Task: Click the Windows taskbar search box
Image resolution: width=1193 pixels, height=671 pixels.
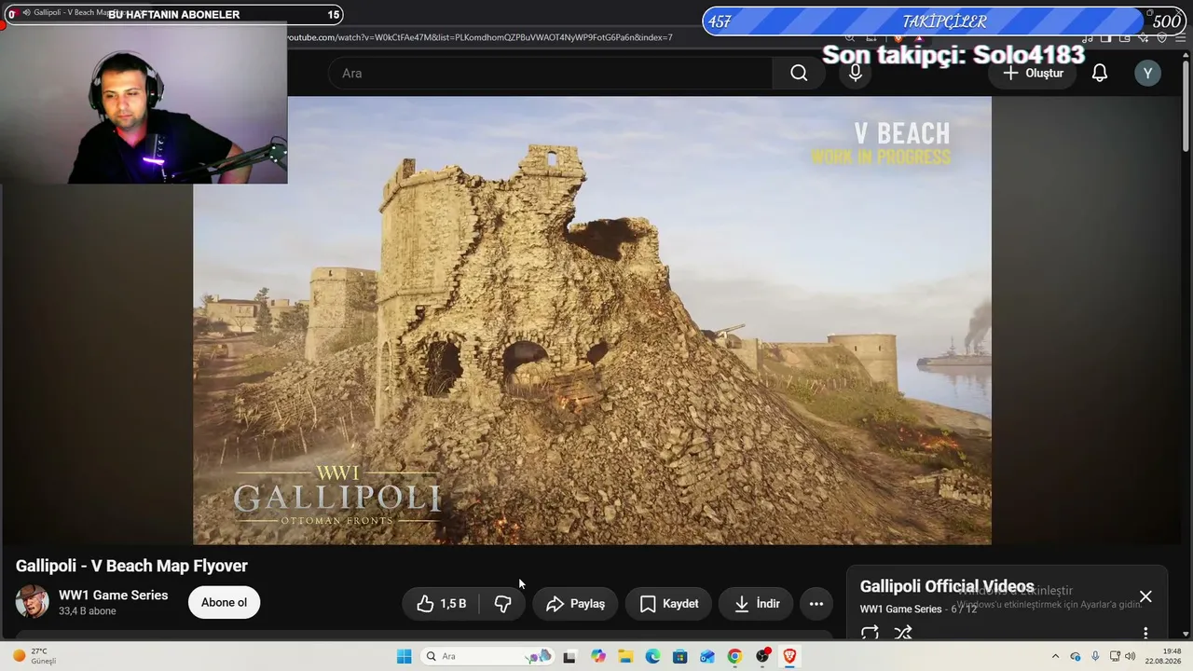Action: pyautogui.click(x=488, y=656)
